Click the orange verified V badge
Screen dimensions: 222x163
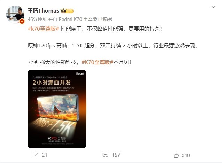pyautogui.click(x=22, y=21)
